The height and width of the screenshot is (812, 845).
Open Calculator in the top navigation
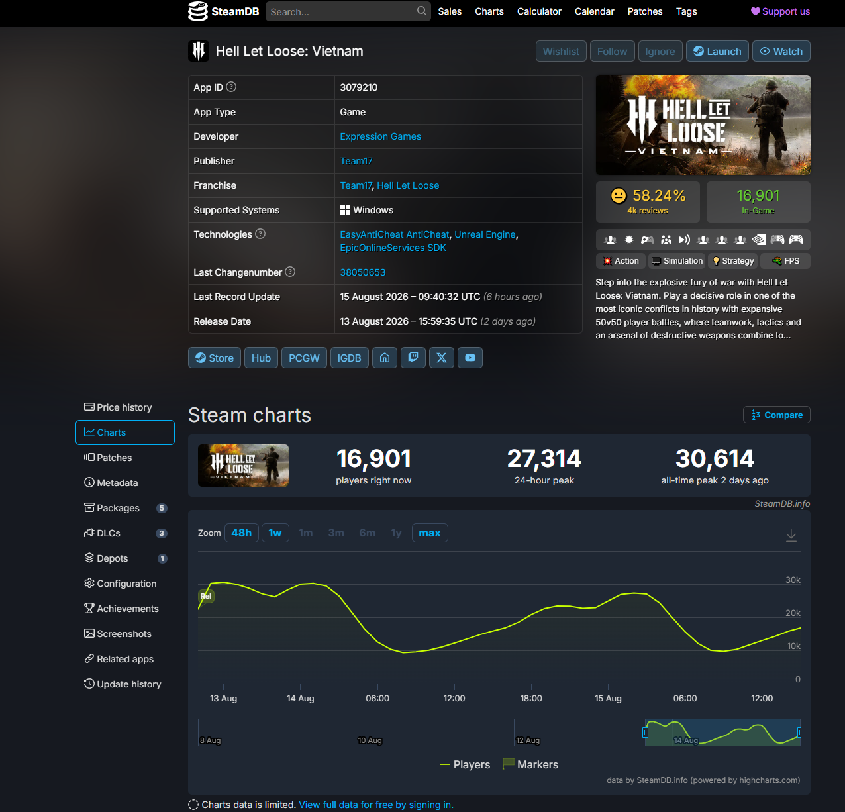click(x=539, y=11)
